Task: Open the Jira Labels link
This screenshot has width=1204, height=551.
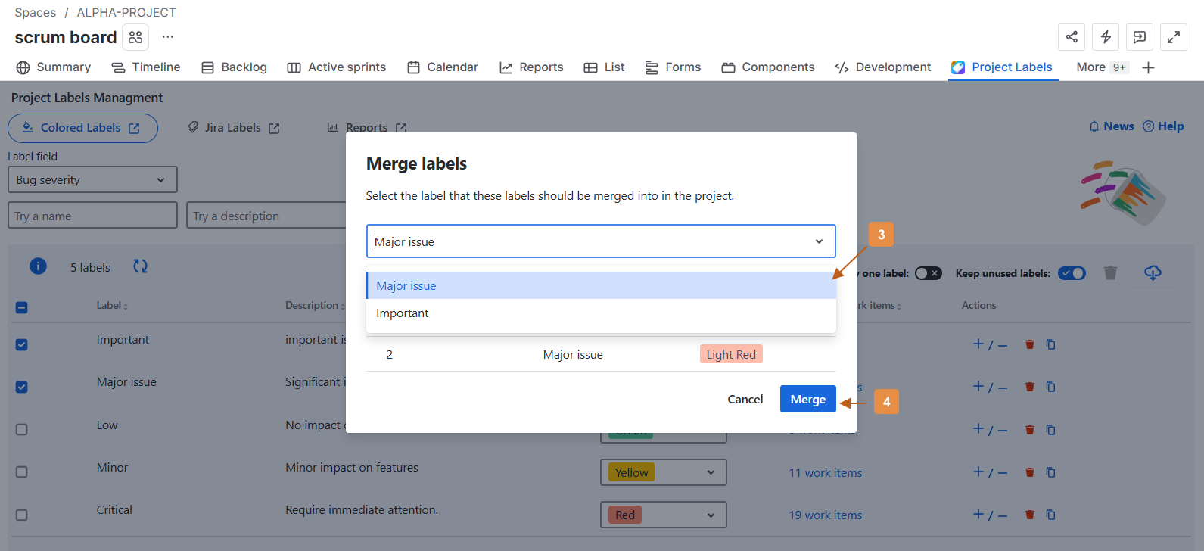Action: (234, 128)
